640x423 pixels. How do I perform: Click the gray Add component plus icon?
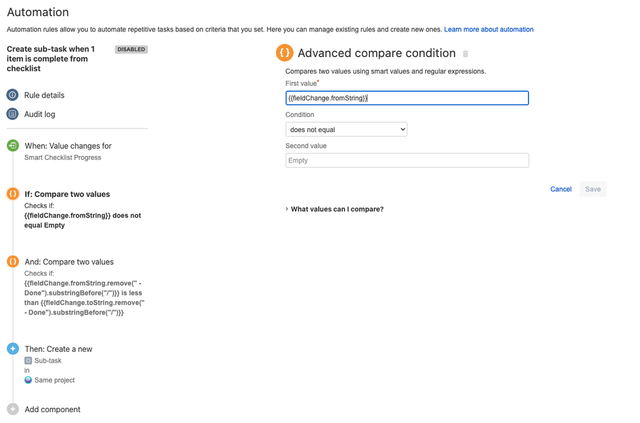(x=13, y=409)
